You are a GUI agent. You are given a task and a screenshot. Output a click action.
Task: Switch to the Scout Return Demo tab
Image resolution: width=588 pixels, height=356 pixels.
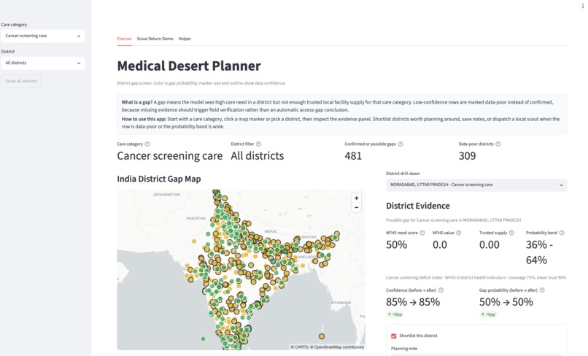pyautogui.click(x=155, y=39)
